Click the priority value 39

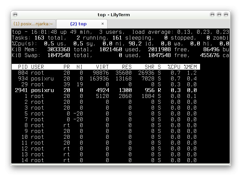(x=67, y=84)
